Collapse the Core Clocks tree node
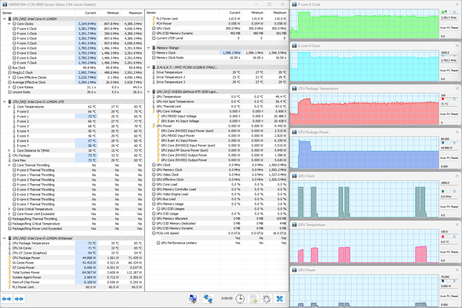 9,24
